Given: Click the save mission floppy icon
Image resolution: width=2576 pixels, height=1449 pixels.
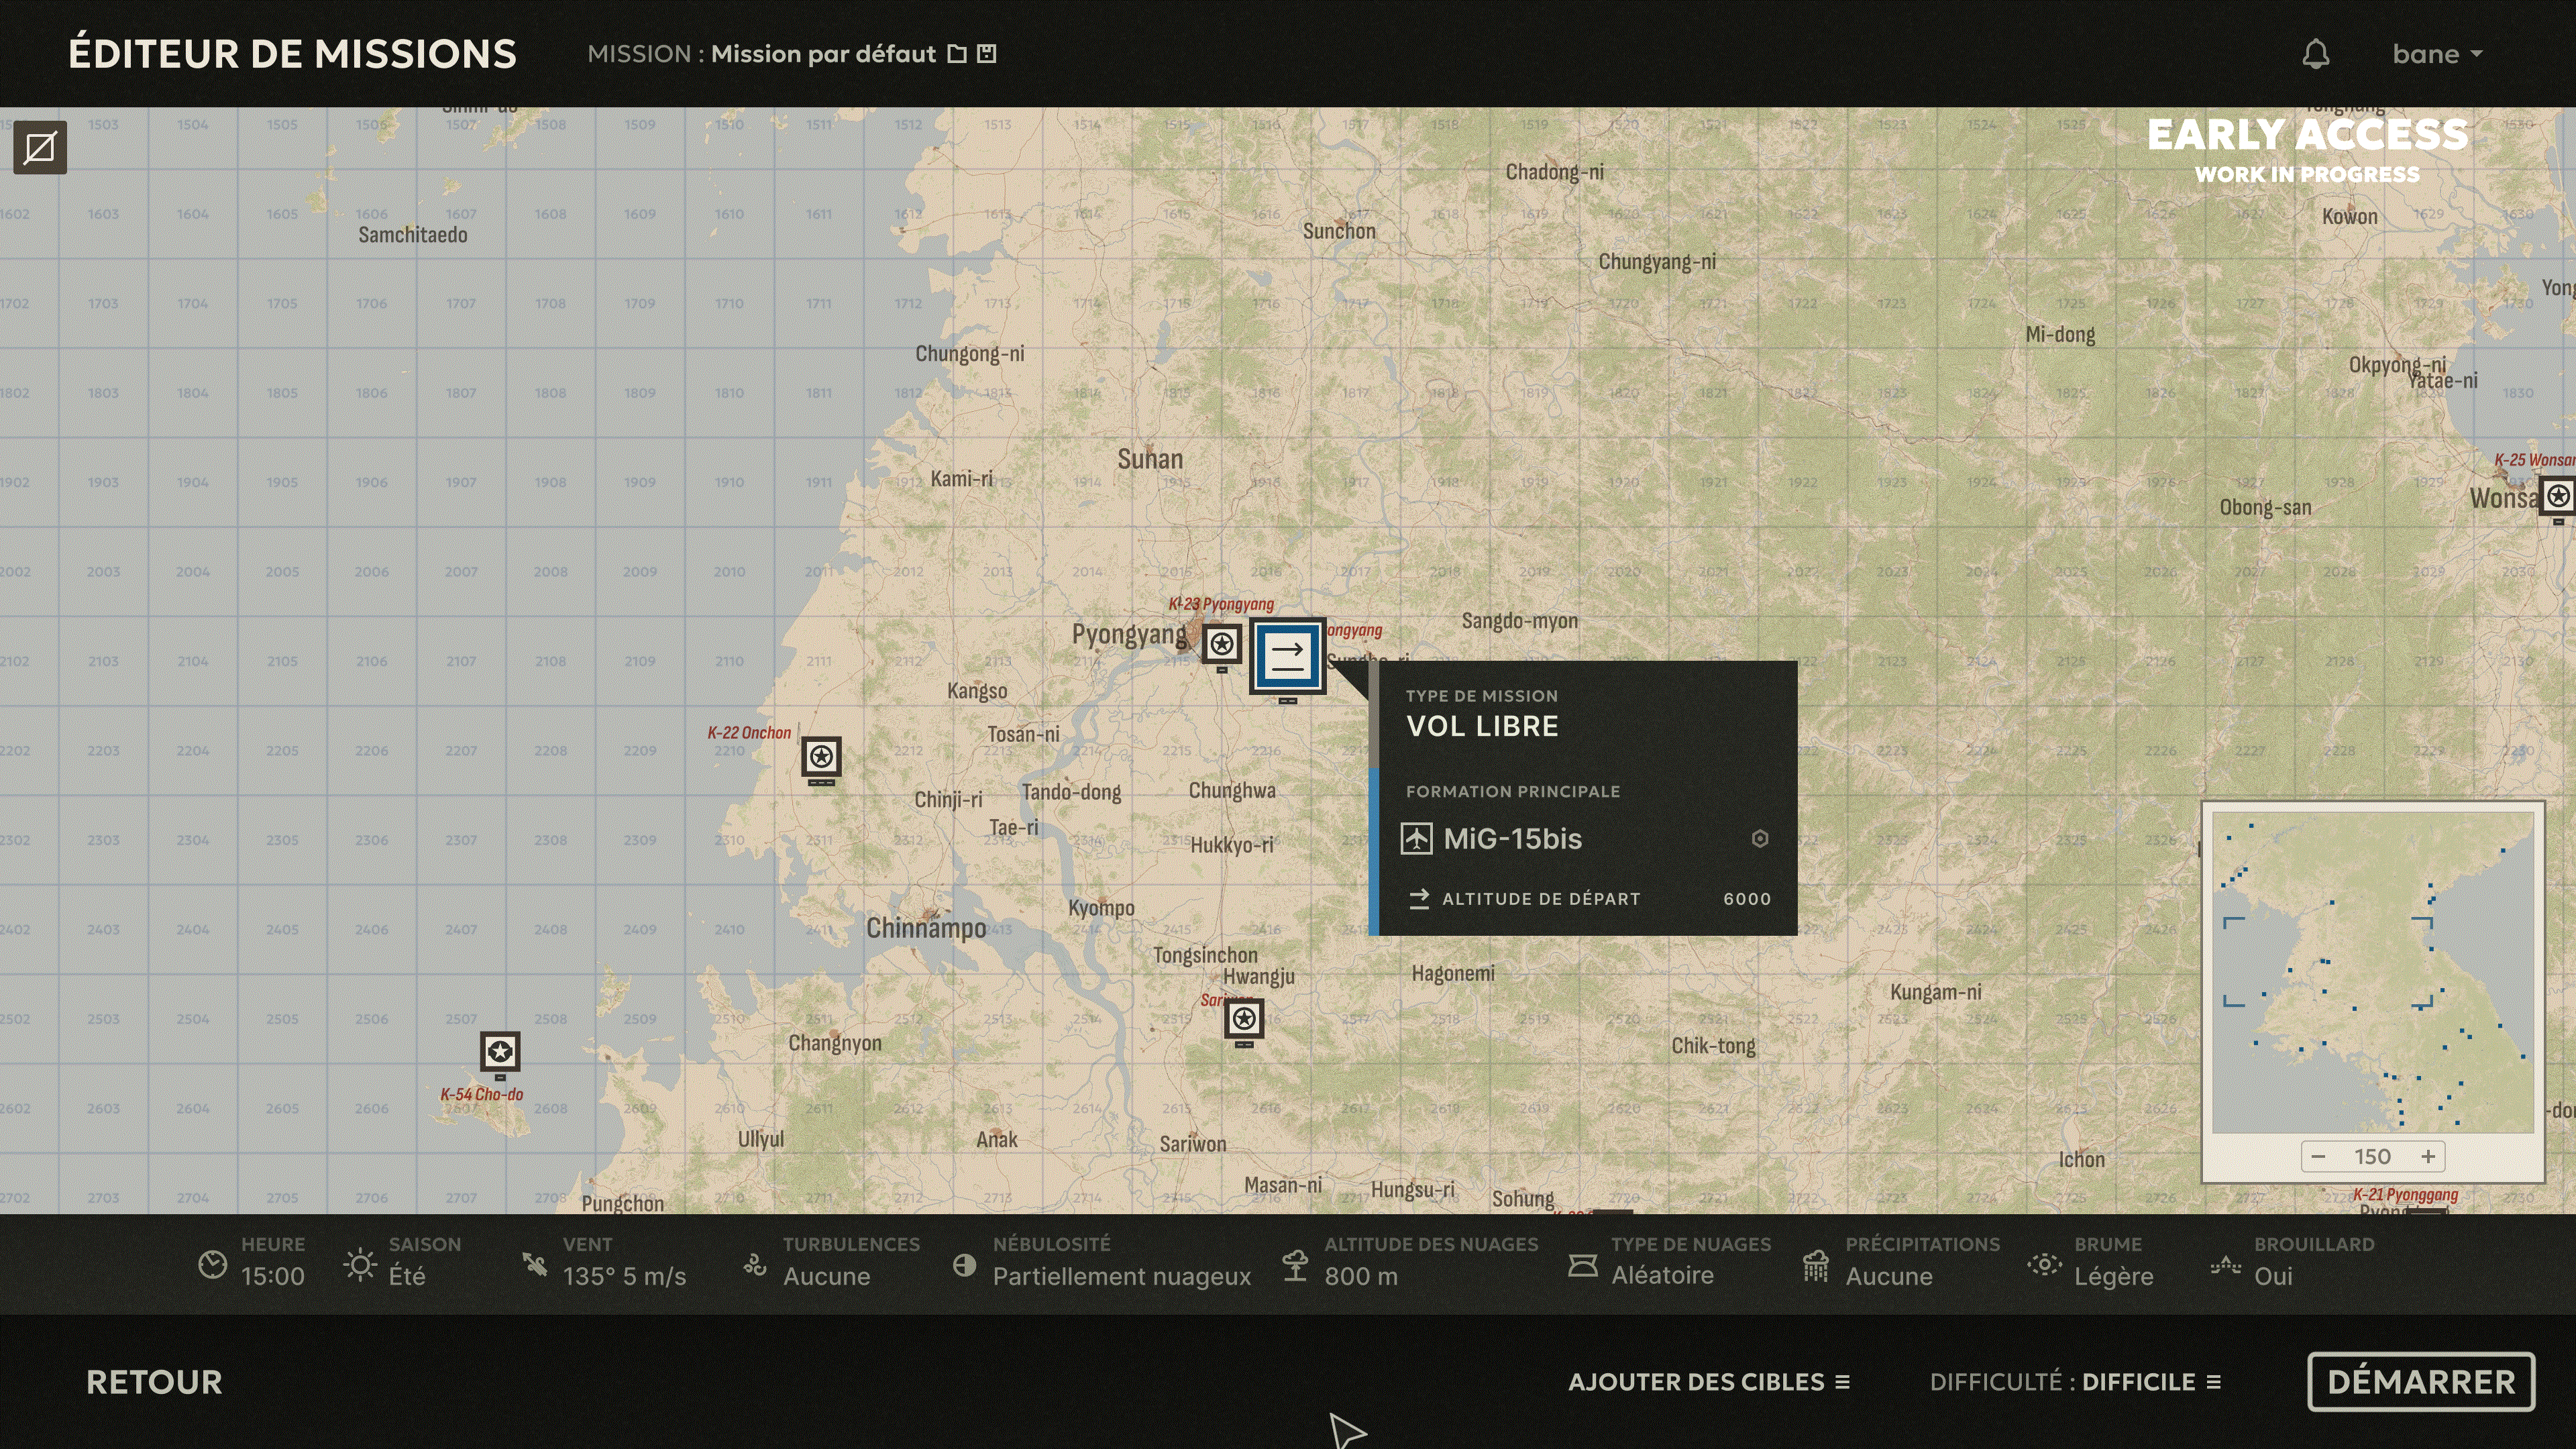Looking at the screenshot, I should tap(986, 54).
